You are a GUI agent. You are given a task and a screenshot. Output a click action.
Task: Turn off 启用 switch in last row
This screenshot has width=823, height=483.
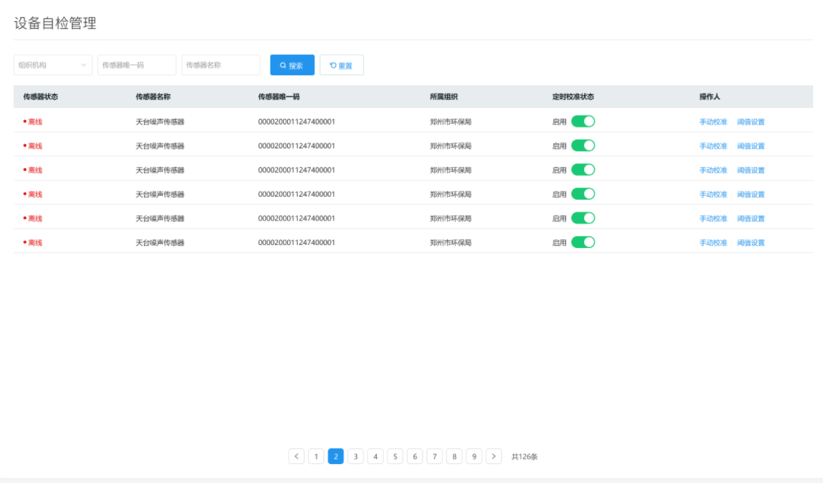[x=583, y=242]
